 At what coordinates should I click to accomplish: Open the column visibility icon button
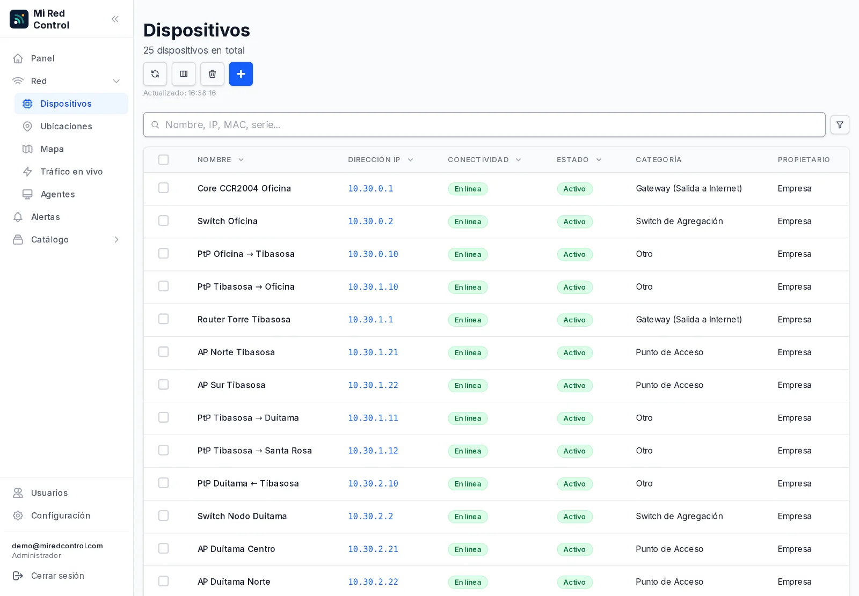pyautogui.click(x=184, y=74)
